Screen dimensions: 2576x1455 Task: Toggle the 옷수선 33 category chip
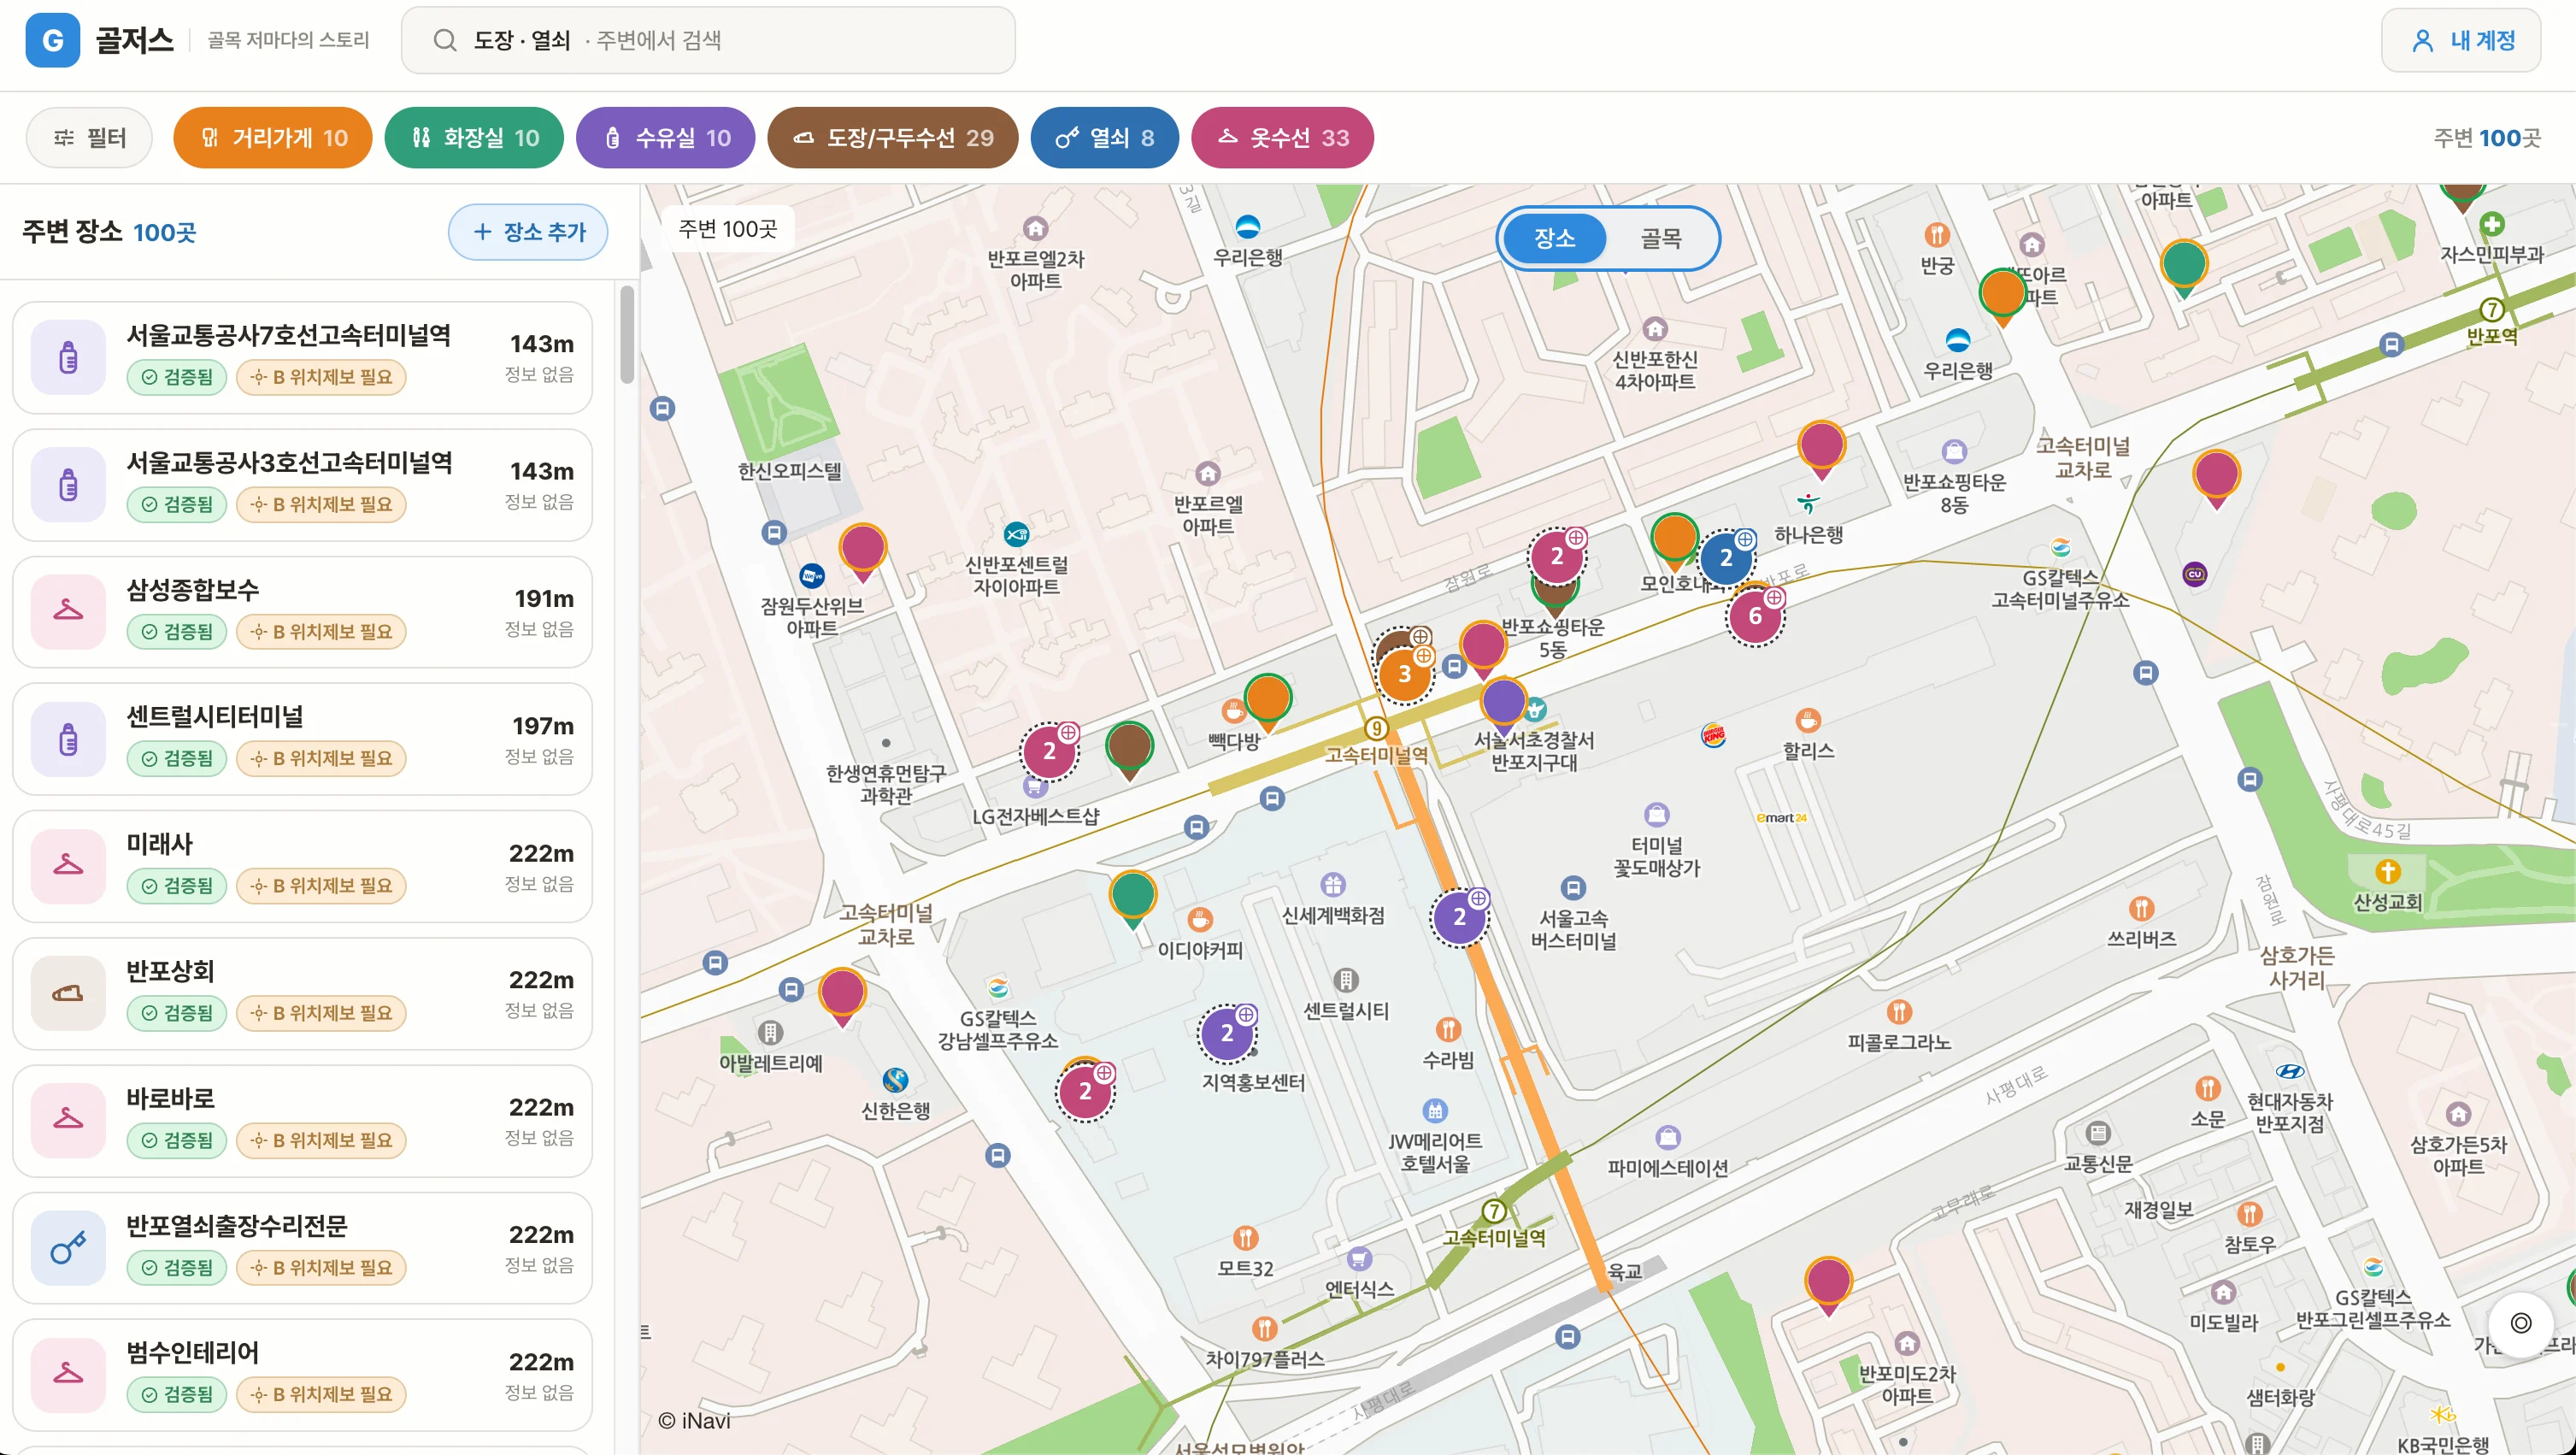click(1283, 137)
